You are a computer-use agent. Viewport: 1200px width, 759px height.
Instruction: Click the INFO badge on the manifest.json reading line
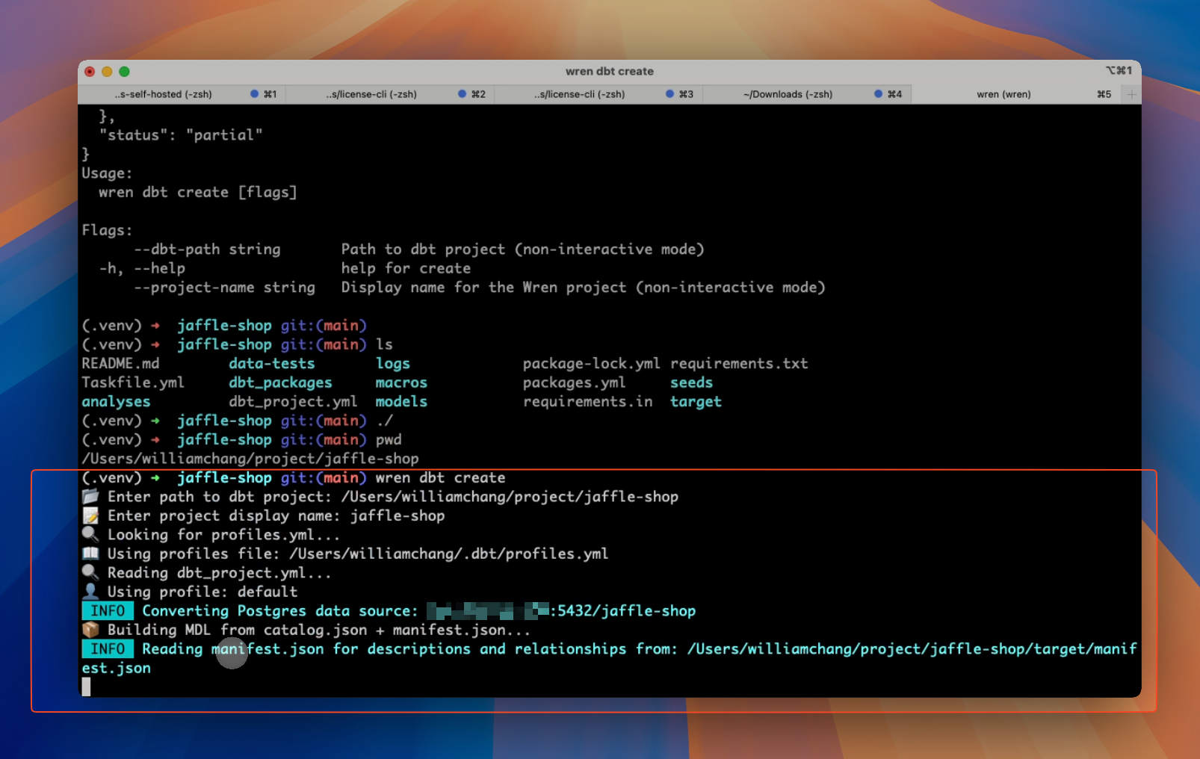tap(107, 649)
